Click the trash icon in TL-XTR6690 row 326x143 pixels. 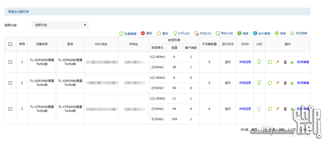285,109
